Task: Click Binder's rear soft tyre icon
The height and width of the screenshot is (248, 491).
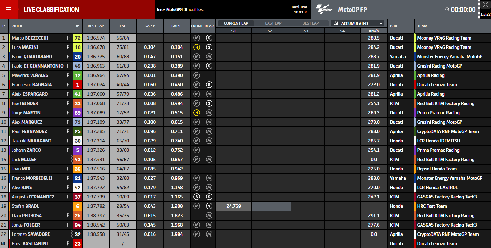Action: point(209,103)
